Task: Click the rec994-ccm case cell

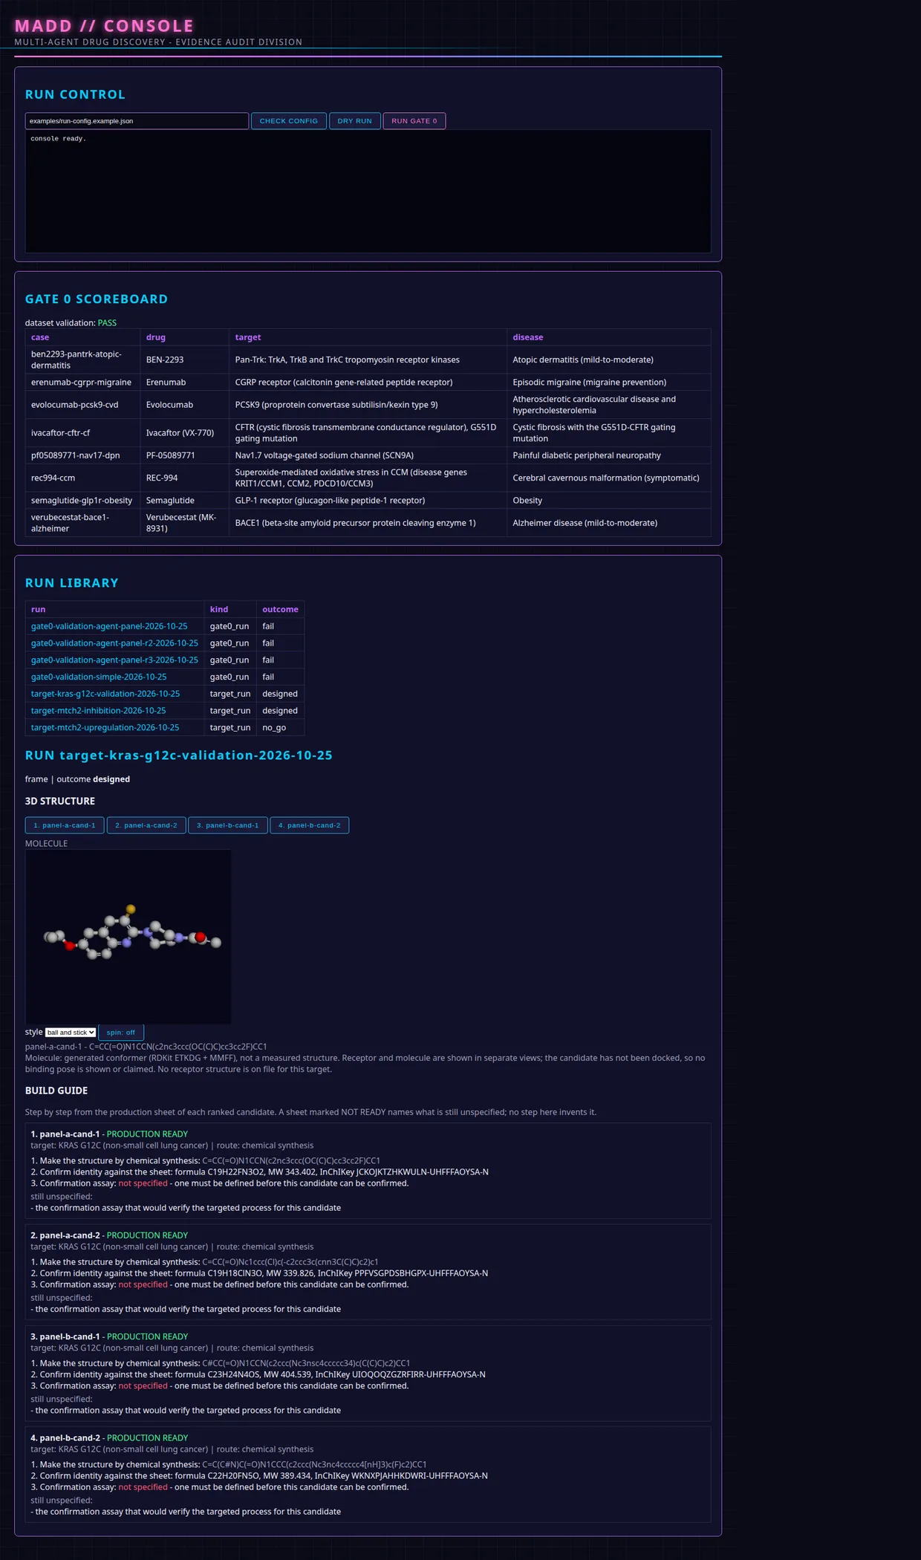Action: (82, 478)
